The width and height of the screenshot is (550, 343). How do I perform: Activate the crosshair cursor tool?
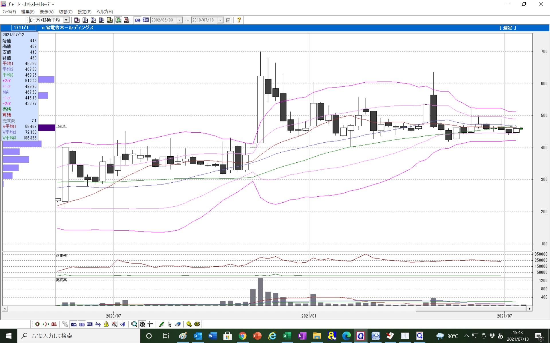click(150, 324)
